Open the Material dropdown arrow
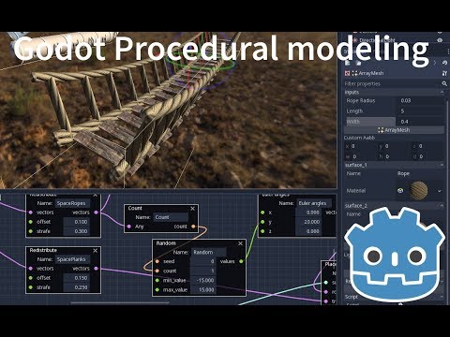This screenshot has width=450, height=337. (x=440, y=191)
